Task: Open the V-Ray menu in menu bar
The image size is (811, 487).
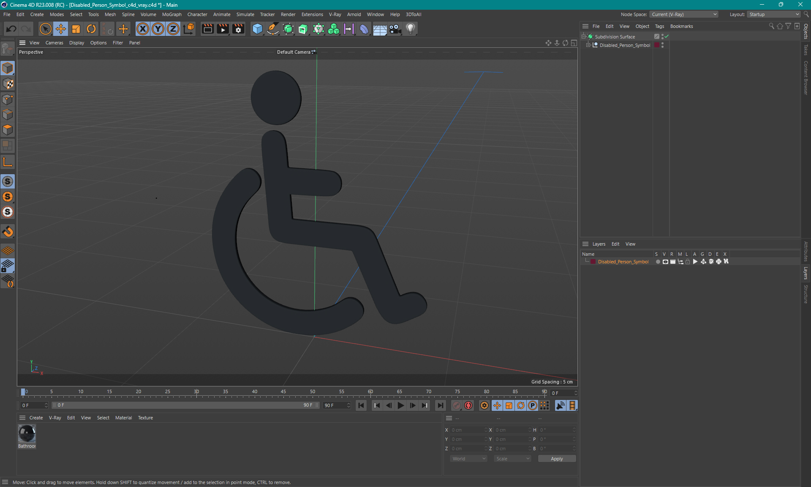Action: [335, 14]
